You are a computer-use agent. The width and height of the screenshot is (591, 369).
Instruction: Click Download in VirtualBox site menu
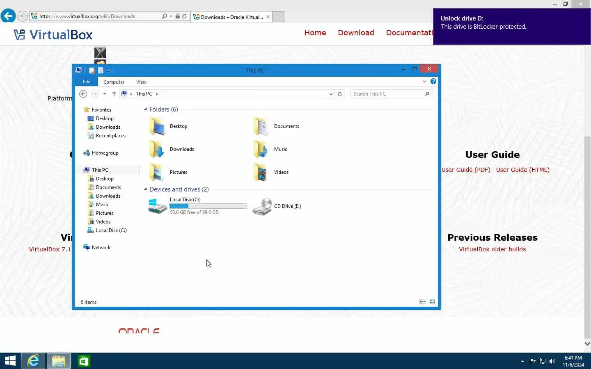click(x=356, y=33)
